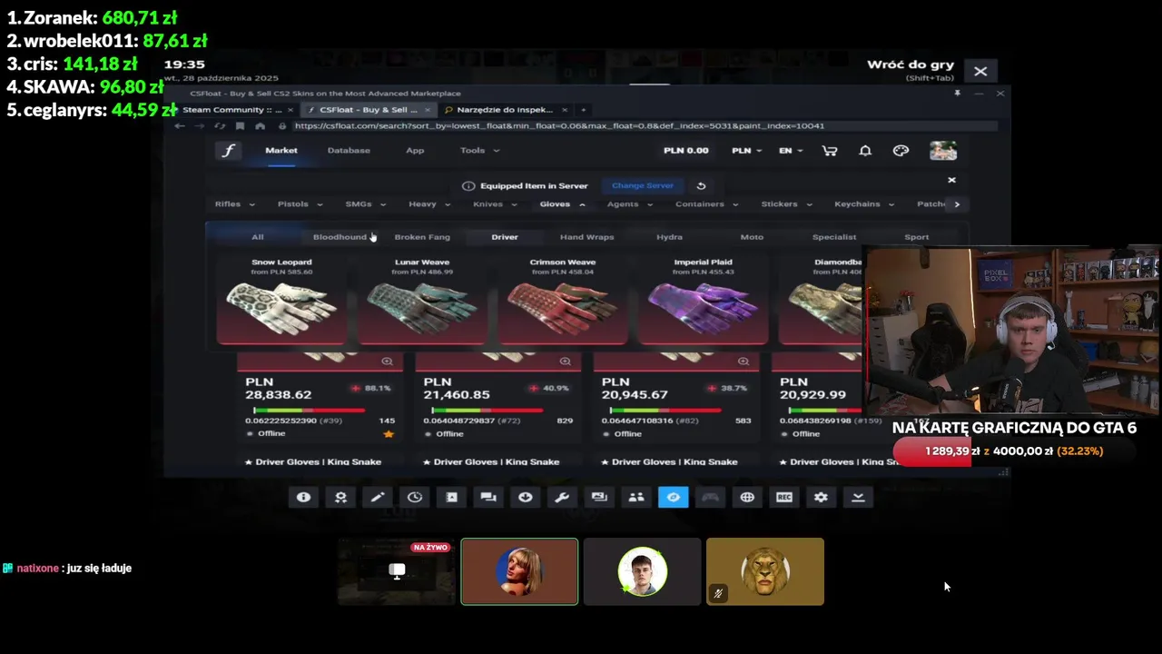Expand the Containers category dropdown
This screenshot has width=1162, height=654.
[706, 204]
